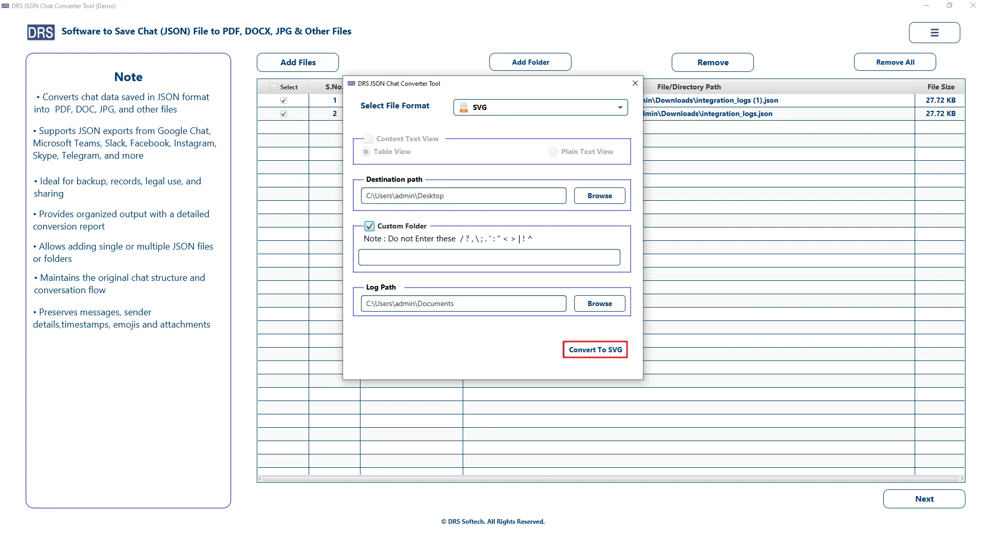The image size is (986, 534).
Task: Click the Add Folder button
Action: point(530,62)
